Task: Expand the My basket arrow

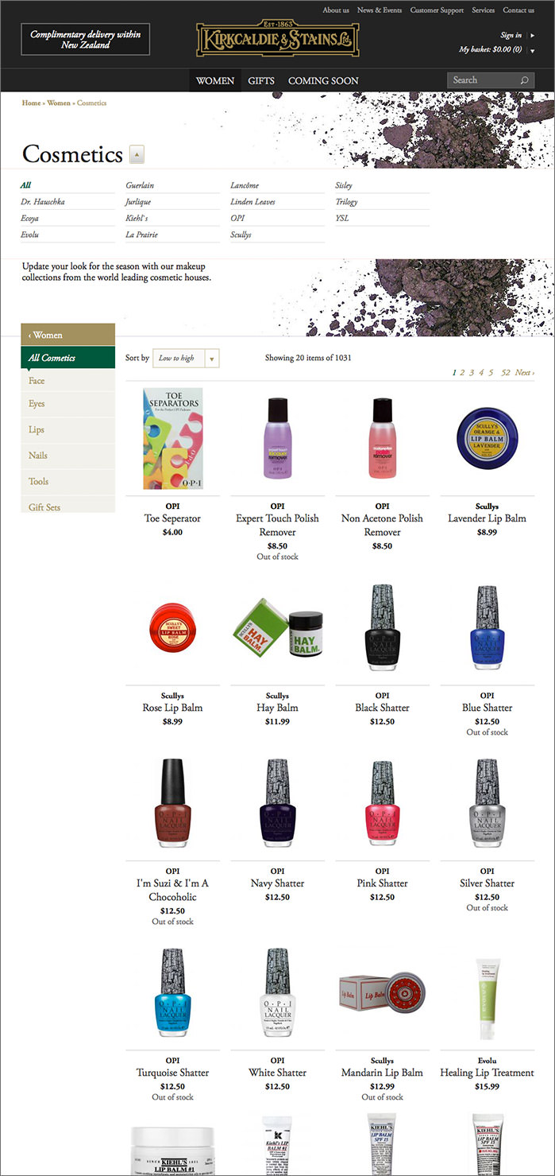Action: pyautogui.click(x=532, y=50)
